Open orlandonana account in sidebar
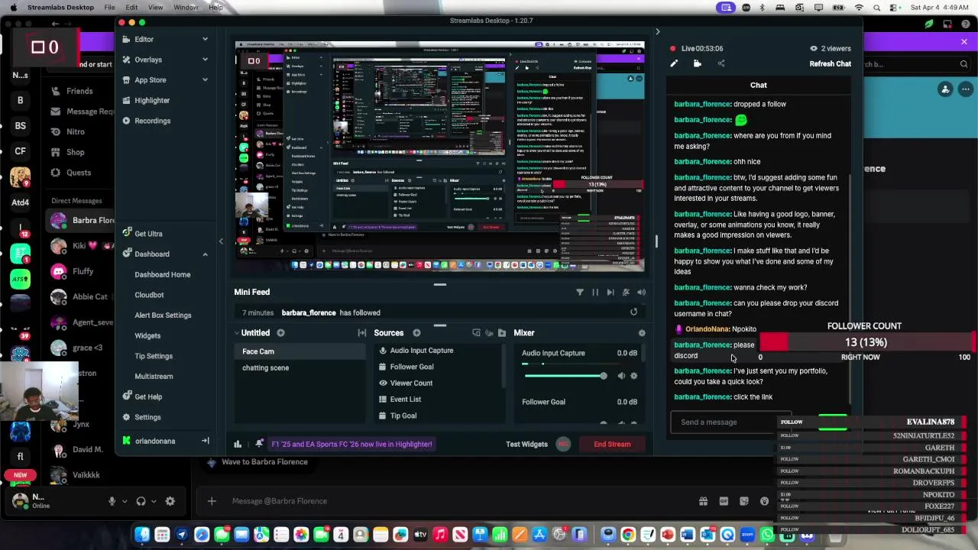 click(x=155, y=441)
